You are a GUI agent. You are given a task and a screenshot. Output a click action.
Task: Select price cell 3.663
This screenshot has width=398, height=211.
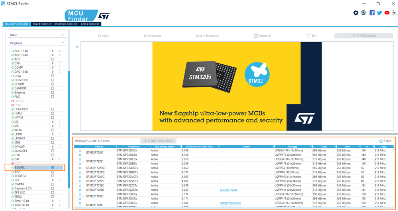[x=200, y=168]
